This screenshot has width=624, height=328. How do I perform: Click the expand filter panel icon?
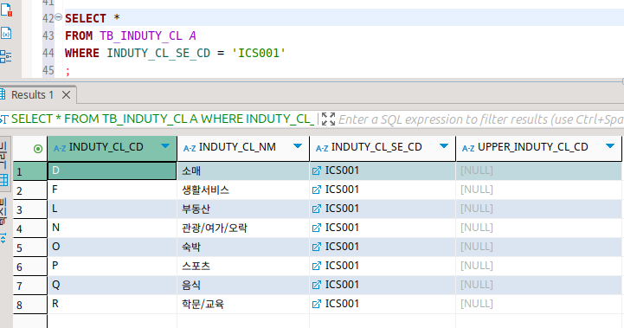[x=328, y=119]
